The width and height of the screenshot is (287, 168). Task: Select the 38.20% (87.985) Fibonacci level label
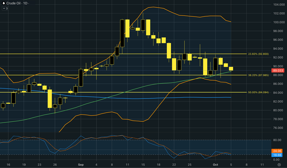coord(258,75)
